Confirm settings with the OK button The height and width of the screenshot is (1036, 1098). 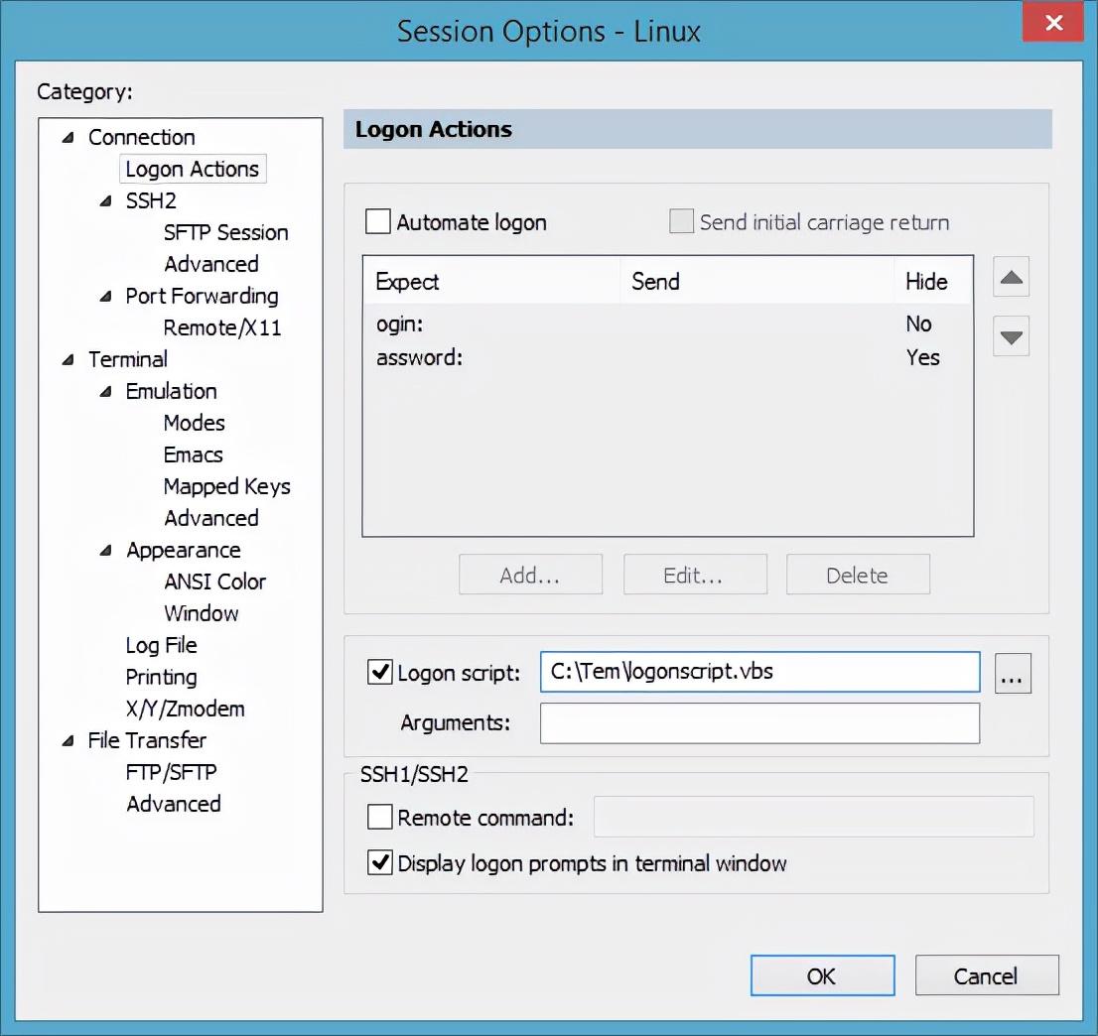pyautogui.click(x=822, y=975)
